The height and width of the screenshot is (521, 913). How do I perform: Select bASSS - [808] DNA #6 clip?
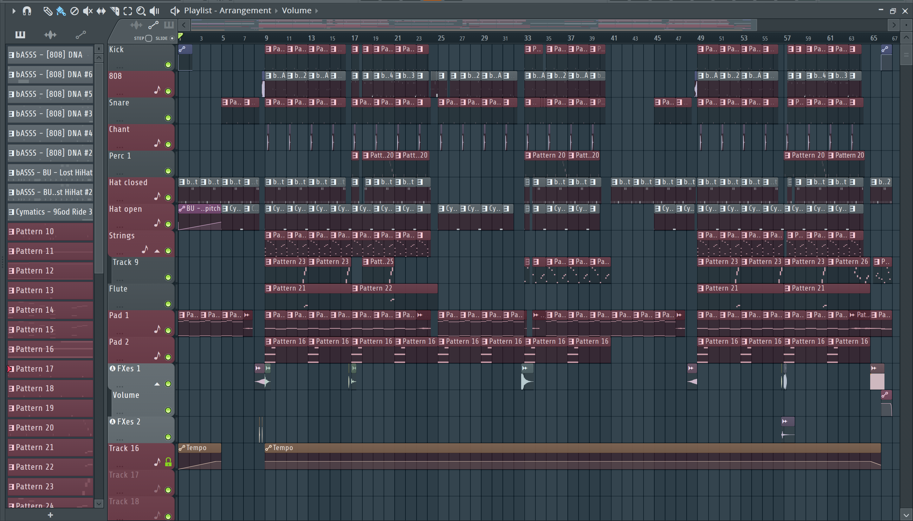[50, 74]
